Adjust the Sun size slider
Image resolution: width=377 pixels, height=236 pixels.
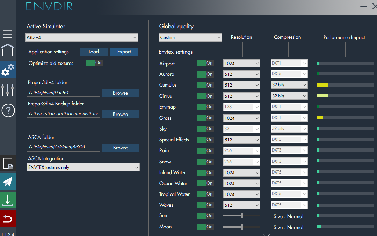(x=242, y=215)
